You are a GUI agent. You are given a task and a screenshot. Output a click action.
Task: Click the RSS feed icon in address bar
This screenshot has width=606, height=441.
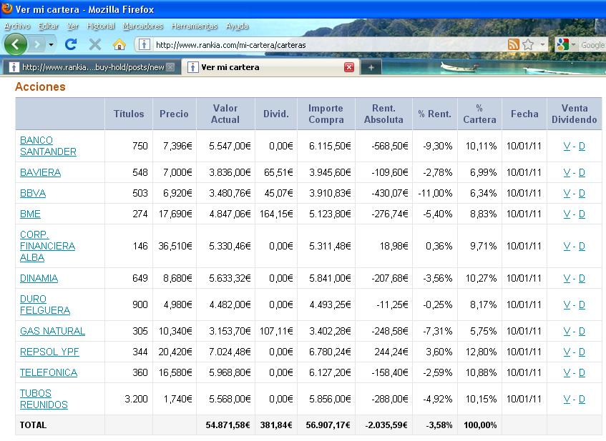pos(513,44)
